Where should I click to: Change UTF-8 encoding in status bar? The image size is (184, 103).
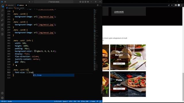point(70,101)
